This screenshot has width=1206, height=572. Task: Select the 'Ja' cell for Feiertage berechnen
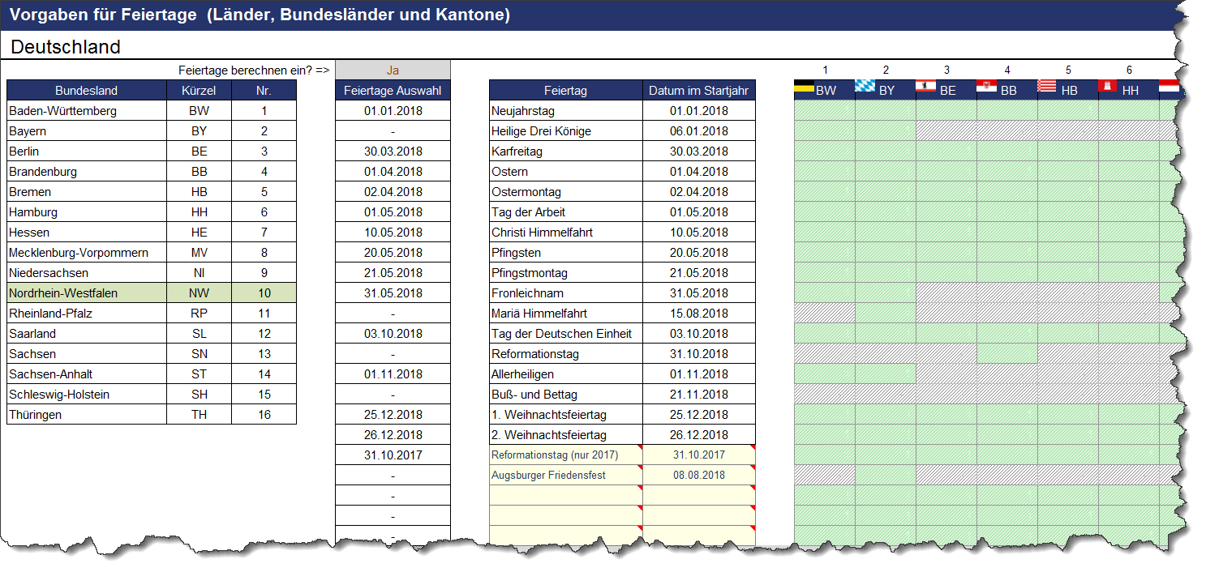click(393, 70)
